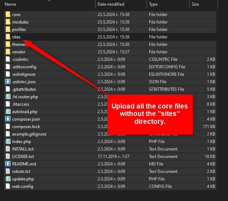Select the 'composer.lock' file name
This screenshot has height=201, width=228.
point(26,127)
